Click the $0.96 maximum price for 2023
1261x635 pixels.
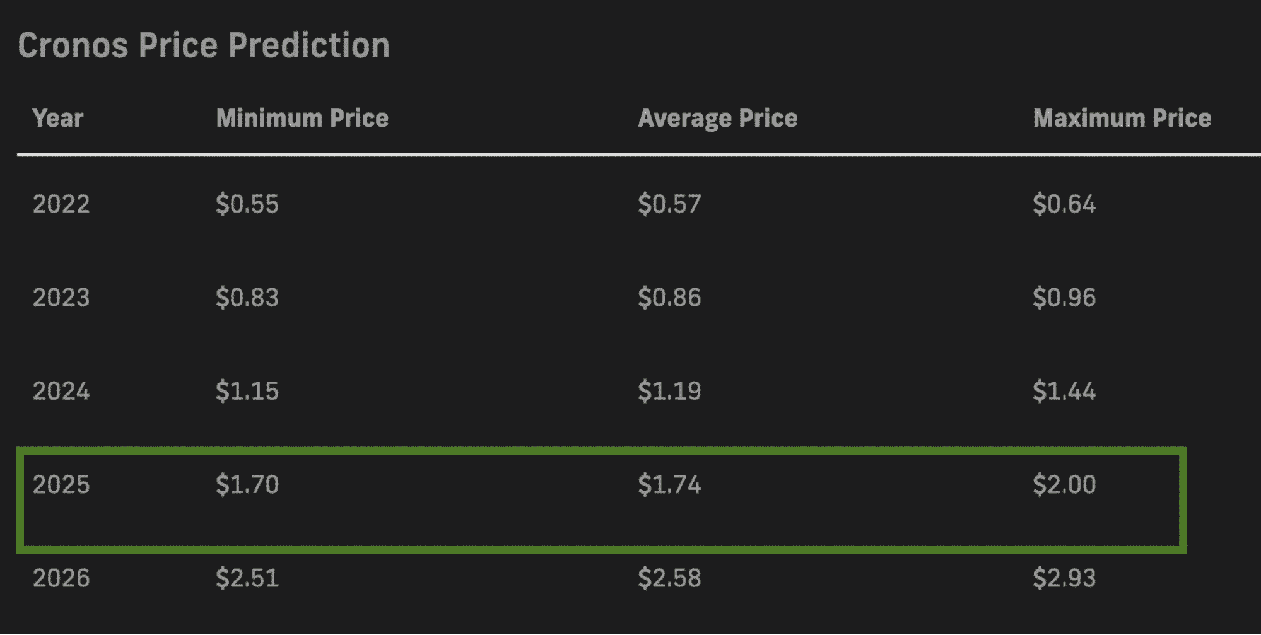(x=1064, y=298)
